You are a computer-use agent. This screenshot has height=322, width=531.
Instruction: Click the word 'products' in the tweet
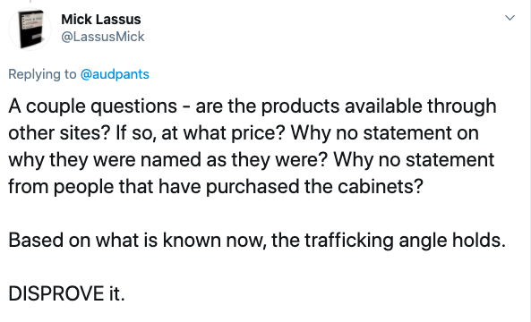pyautogui.click(x=300, y=106)
